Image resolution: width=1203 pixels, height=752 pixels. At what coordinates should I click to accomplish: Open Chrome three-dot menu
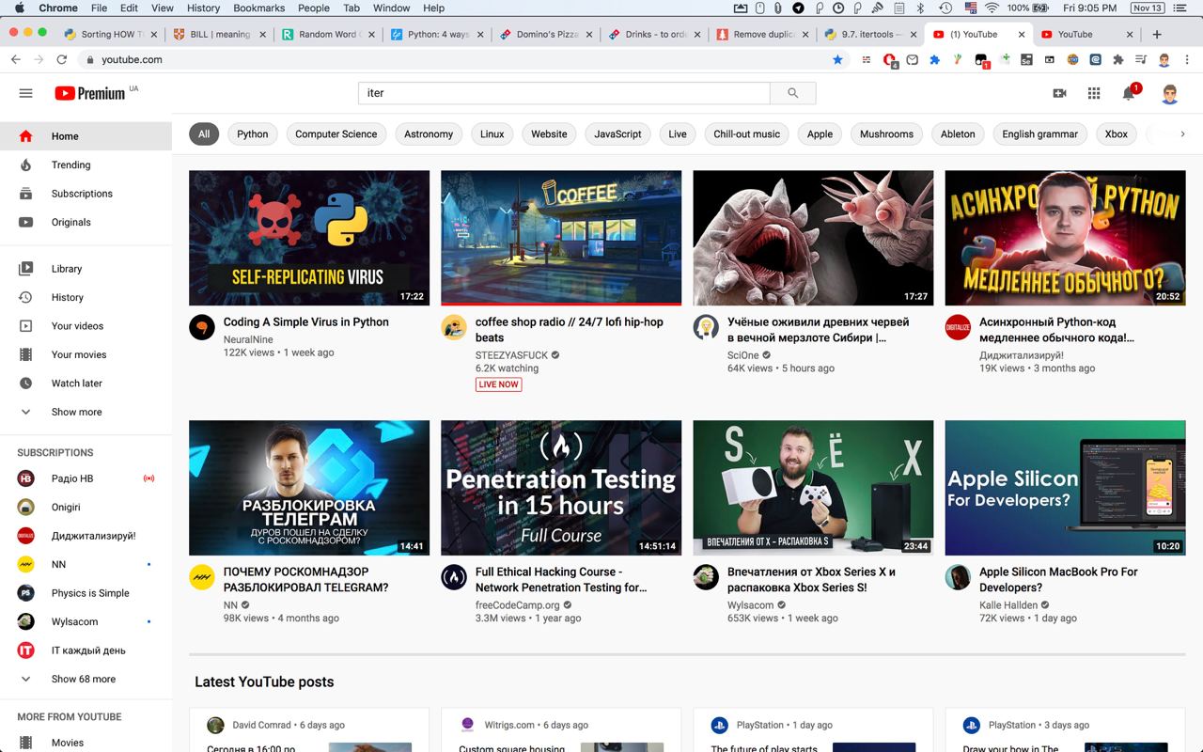click(1189, 59)
